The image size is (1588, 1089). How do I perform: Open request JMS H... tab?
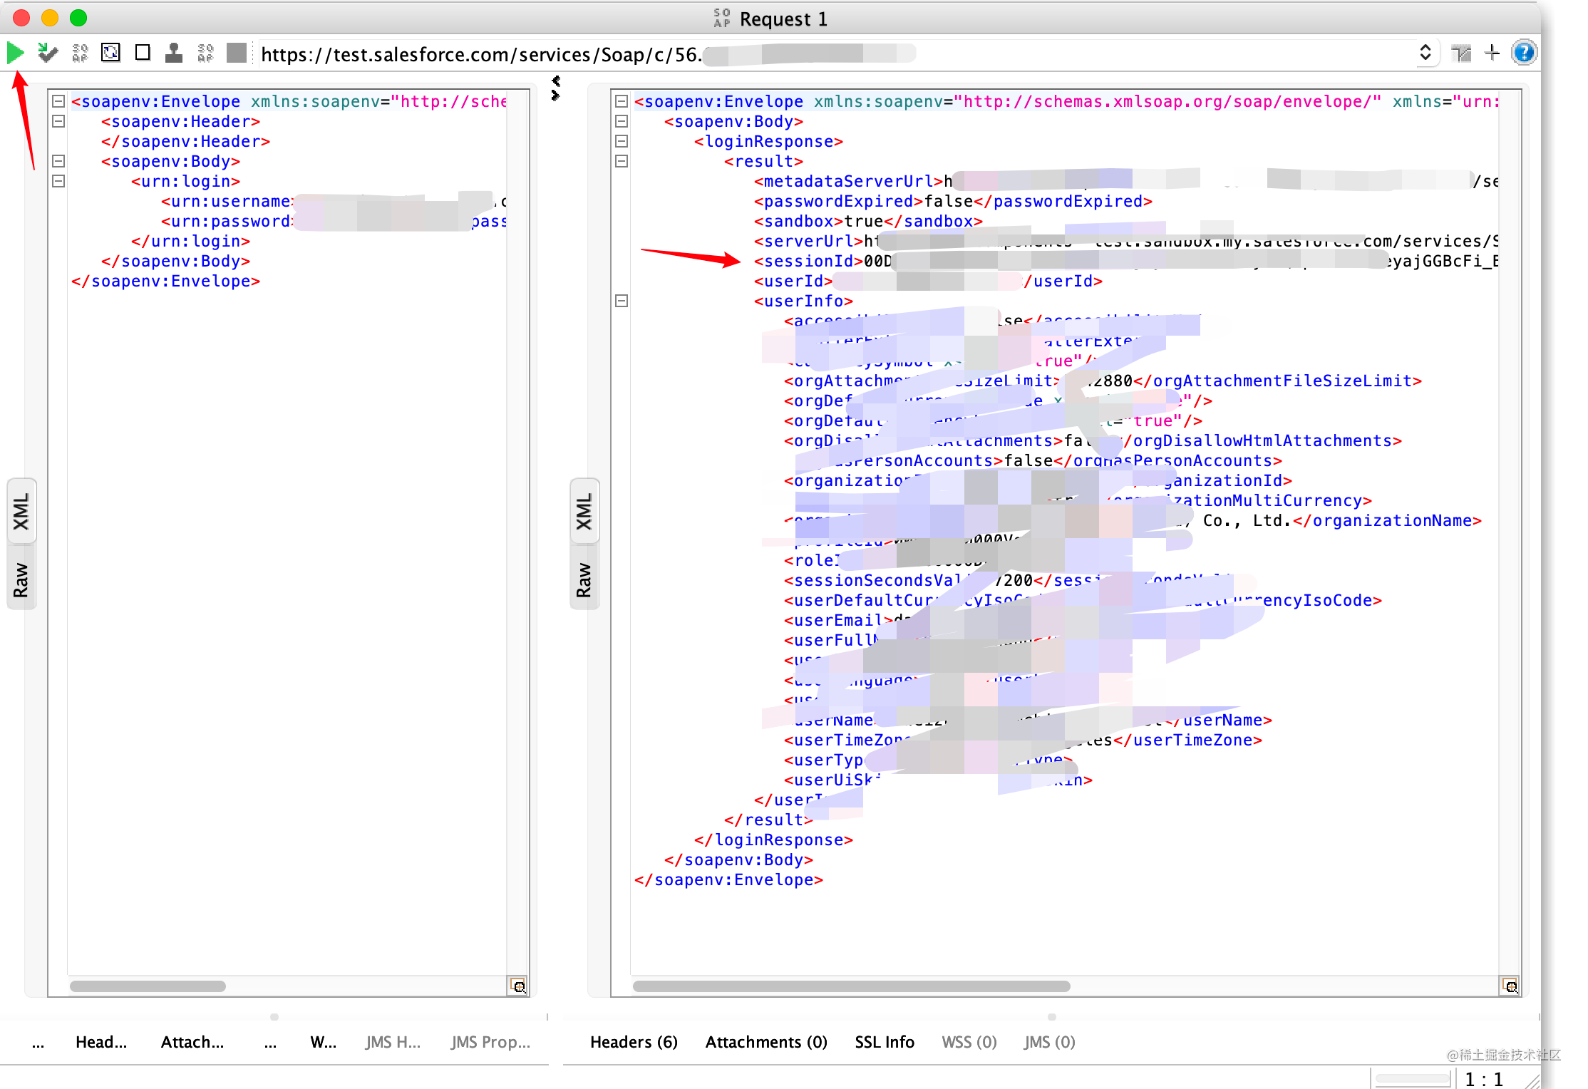(x=393, y=1042)
